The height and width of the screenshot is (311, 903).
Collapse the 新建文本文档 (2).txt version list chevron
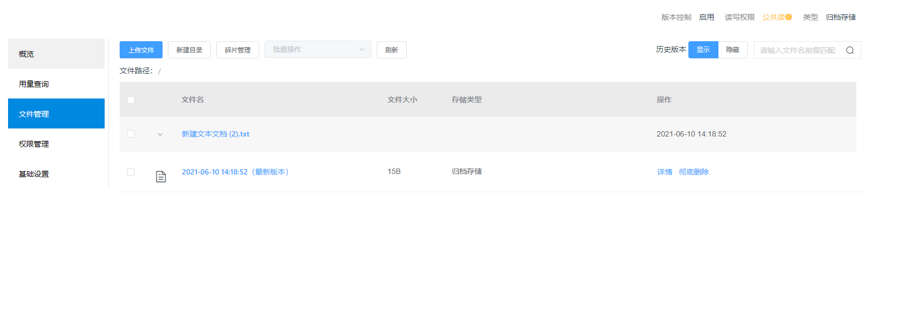(x=160, y=134)
